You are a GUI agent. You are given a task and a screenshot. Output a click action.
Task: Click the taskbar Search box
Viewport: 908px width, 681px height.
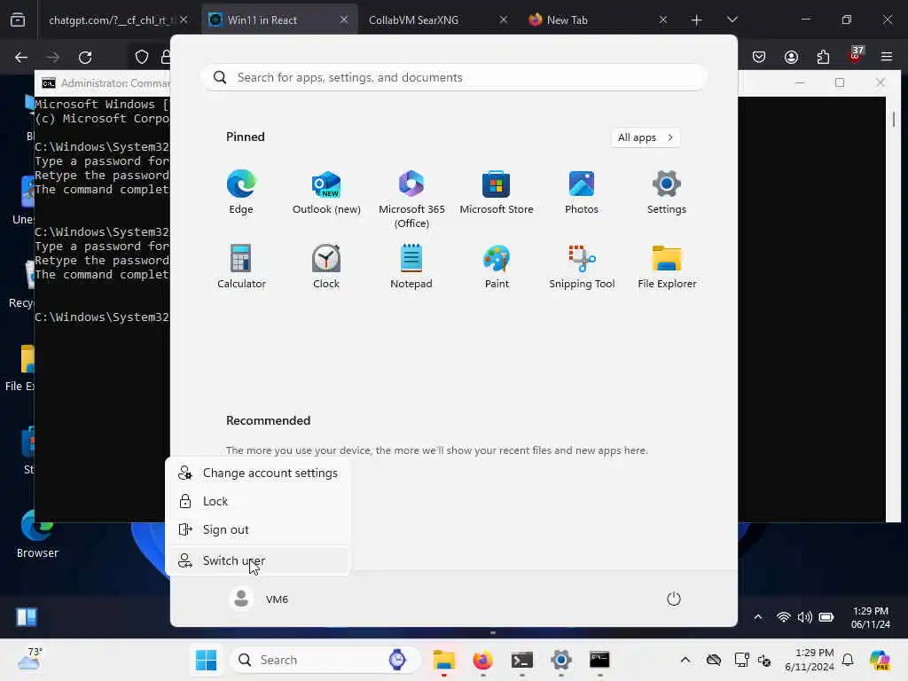coord(325,660)
